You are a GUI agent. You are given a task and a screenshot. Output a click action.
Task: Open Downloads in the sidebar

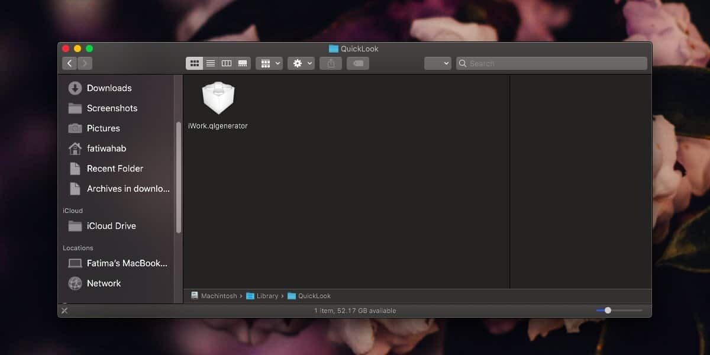click(x=109, y=88)
